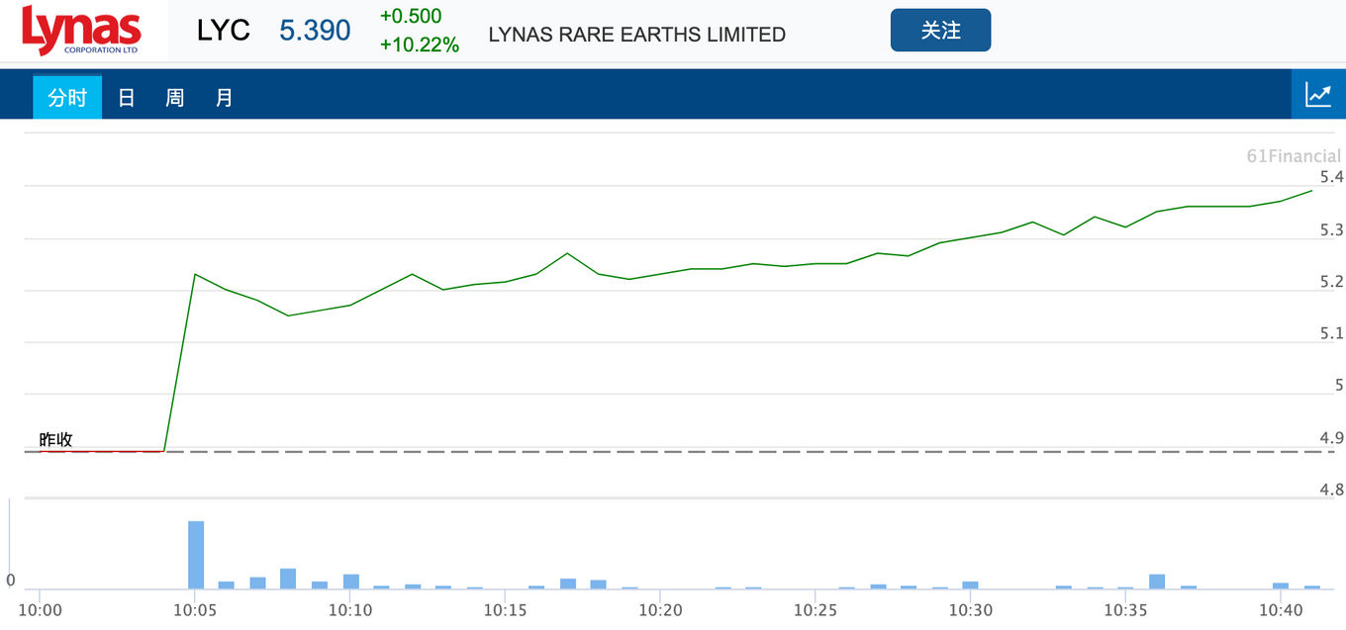Click the +0.500 price change

click(411, 16)
